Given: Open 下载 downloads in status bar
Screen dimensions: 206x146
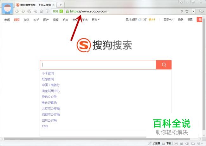Looking at the screenshot, I should tap(167, 143).
